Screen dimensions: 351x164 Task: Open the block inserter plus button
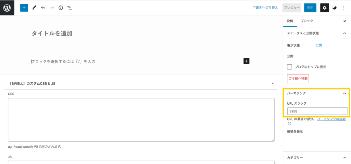pos(24,8)
